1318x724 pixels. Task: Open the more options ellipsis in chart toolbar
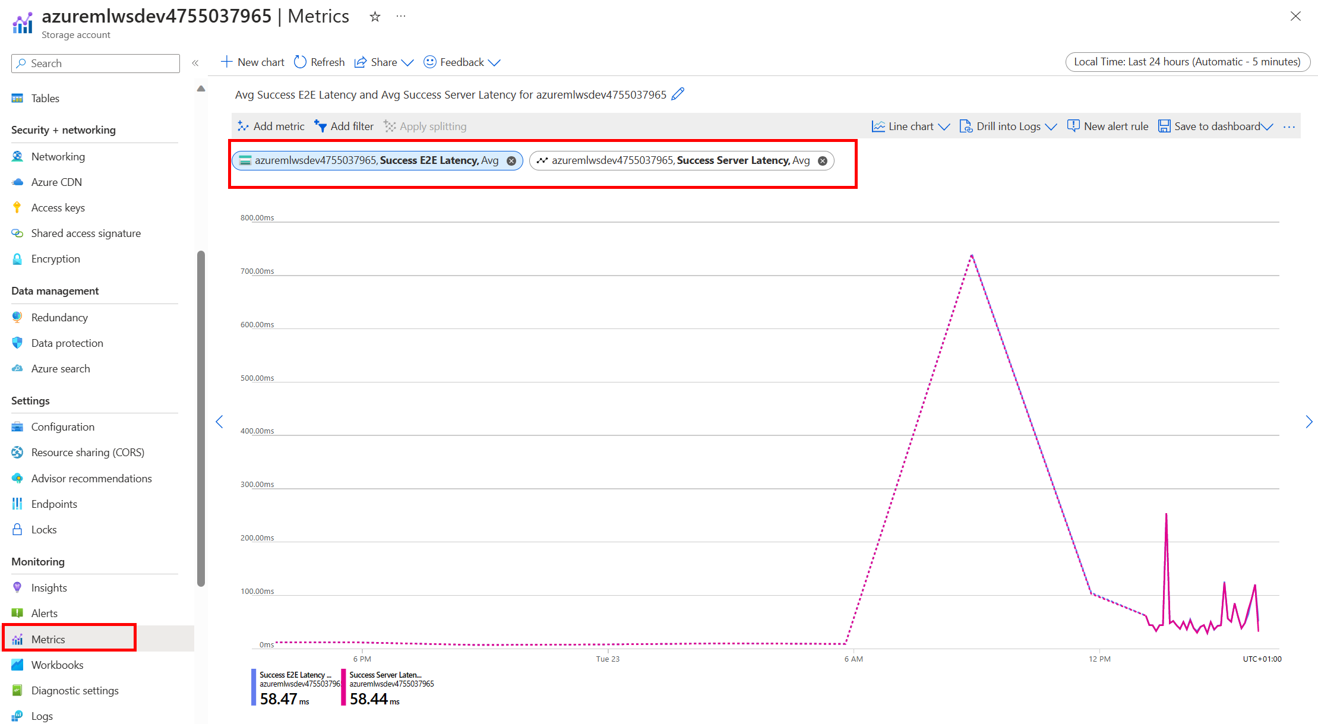1289,127
